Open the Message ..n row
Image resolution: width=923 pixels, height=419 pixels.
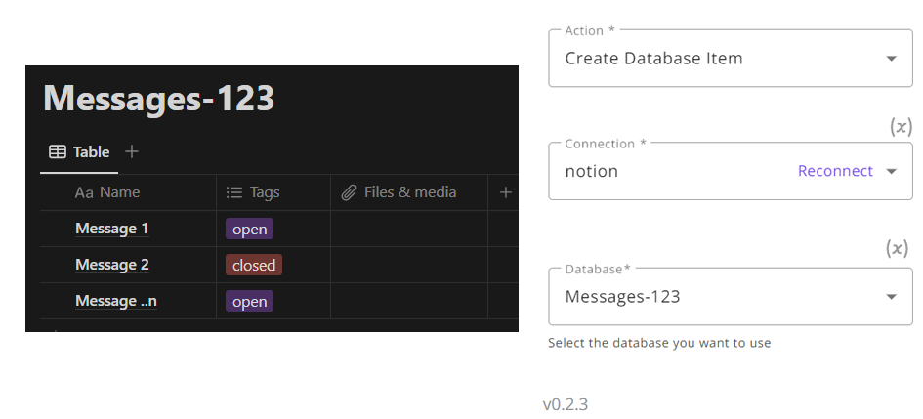tap(116, 301)
